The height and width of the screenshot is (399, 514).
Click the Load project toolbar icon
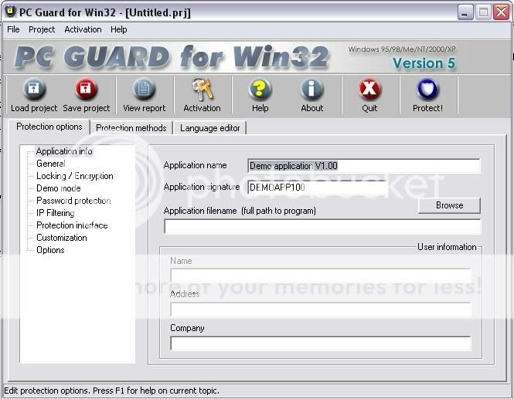pyautogui.click(x=34, y=89)
